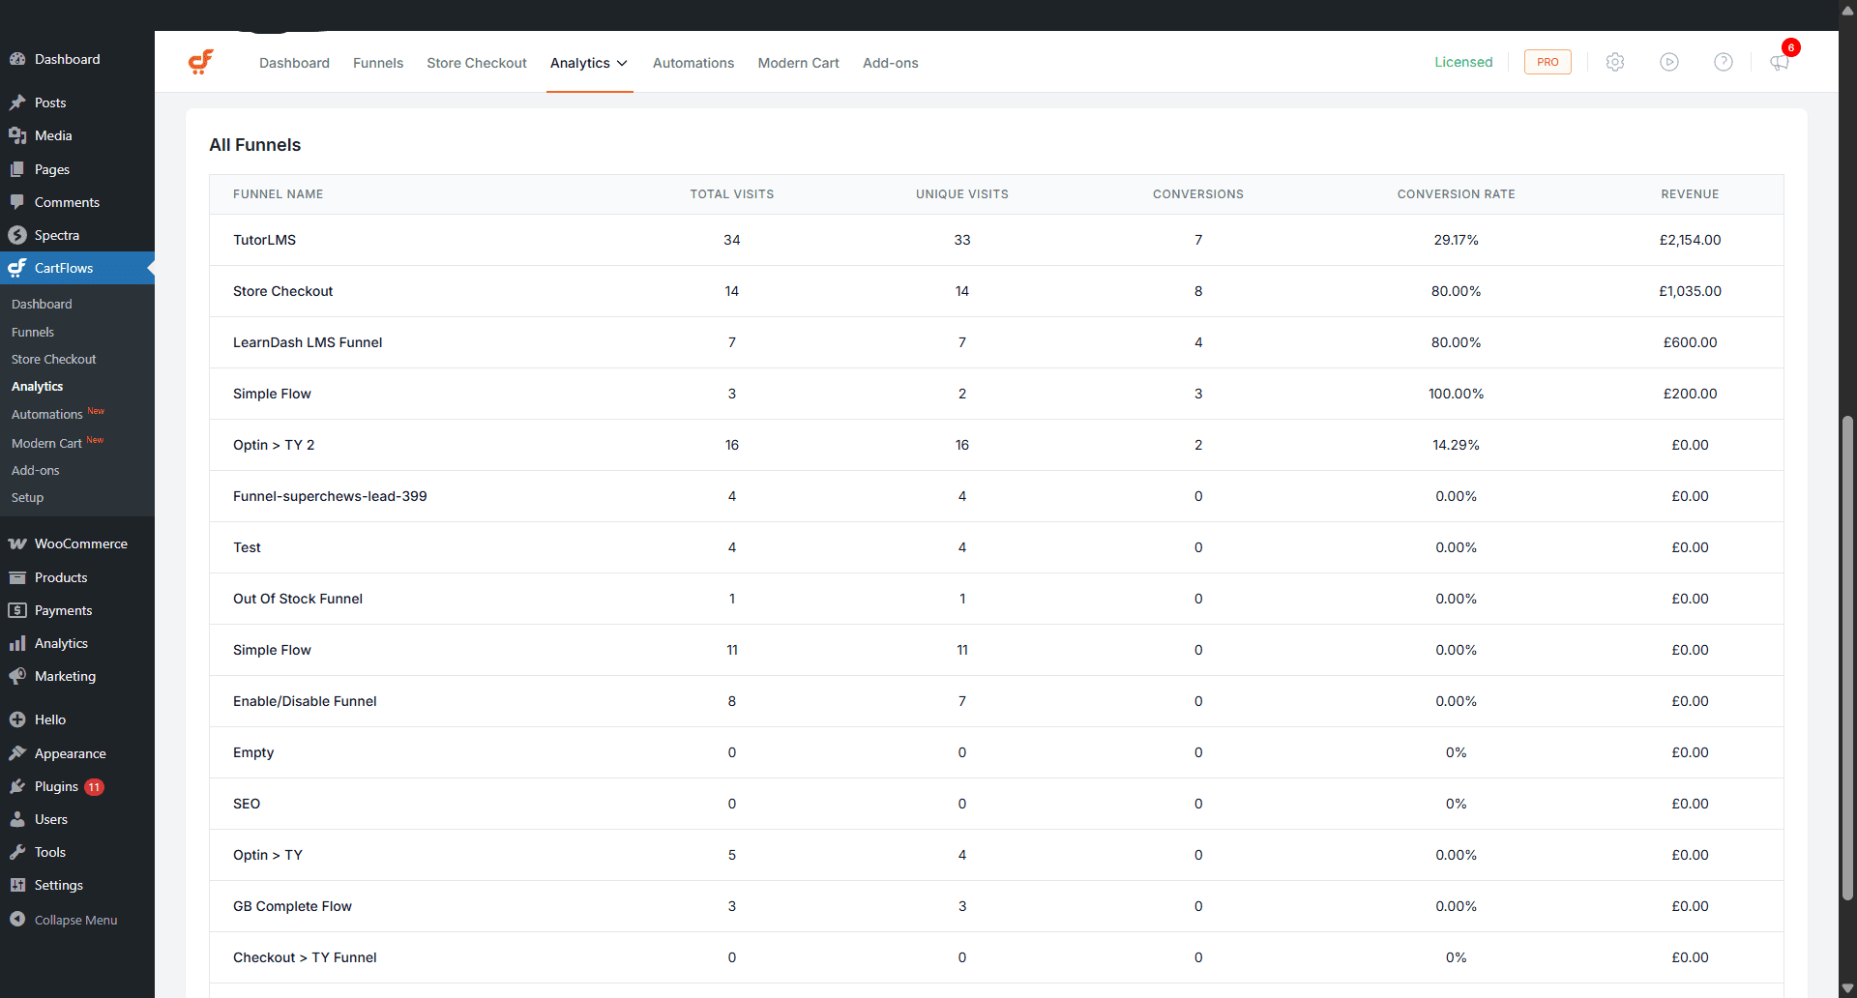The image size is (1857, 998).
Task: Open the TutorLMS funnel
Action: (x=263, y=240)
